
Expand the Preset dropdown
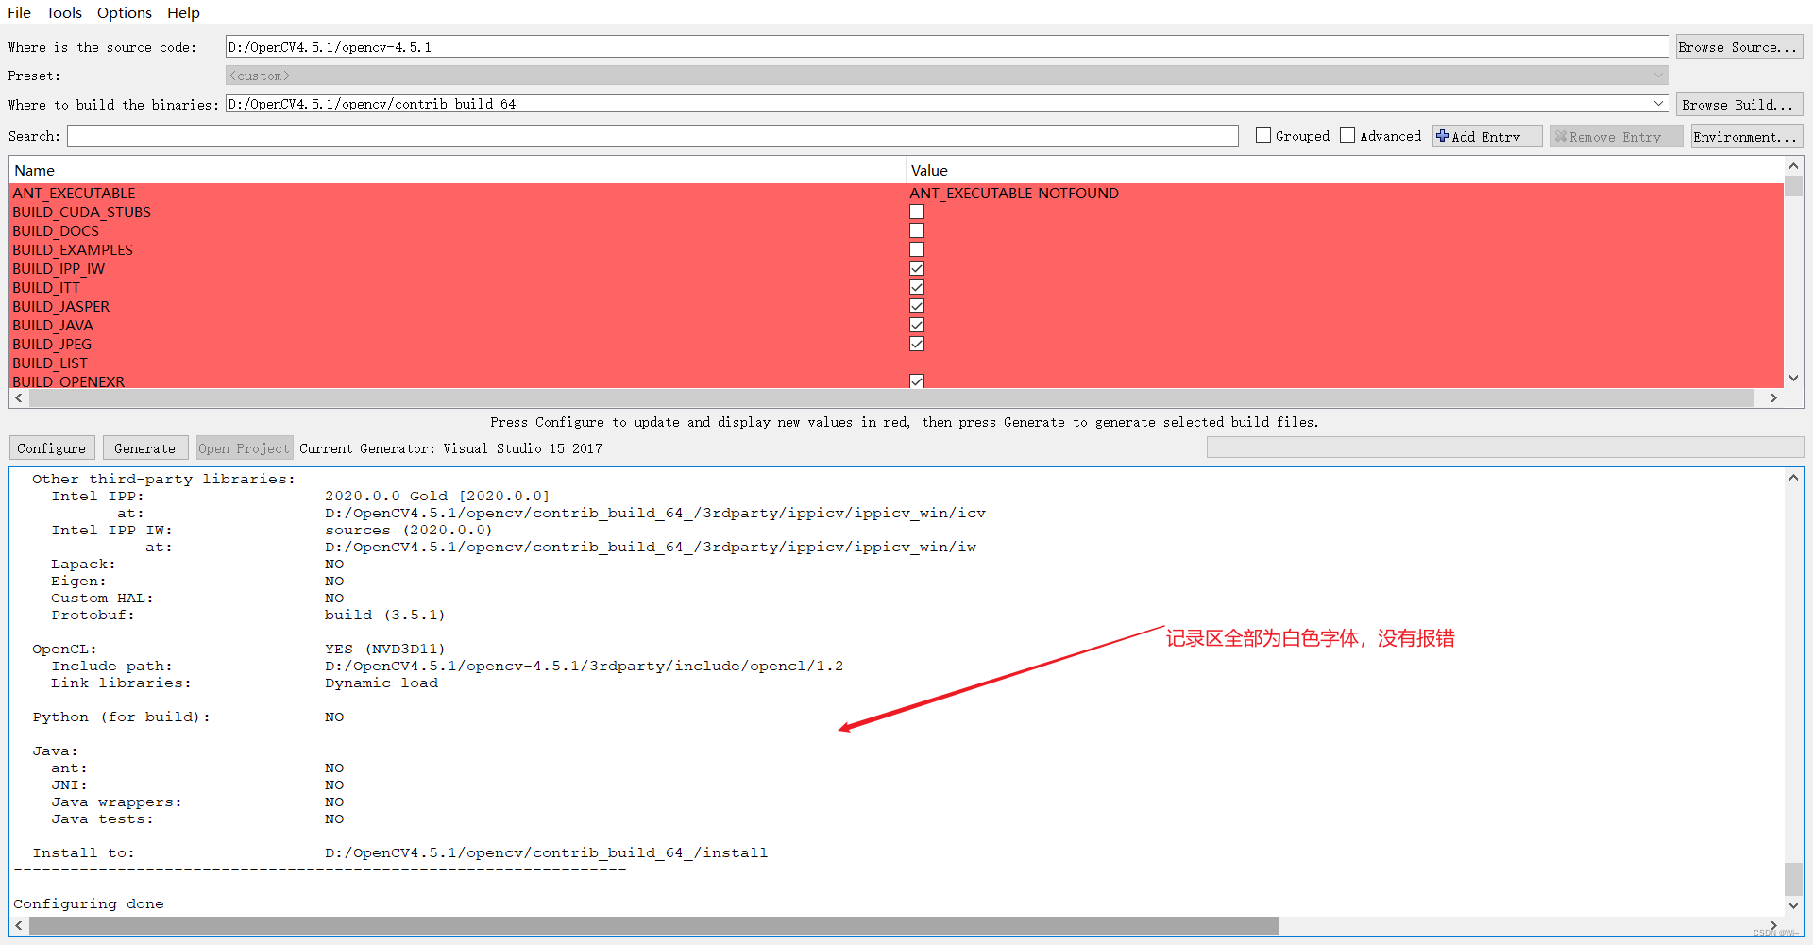pos(1658,76)
